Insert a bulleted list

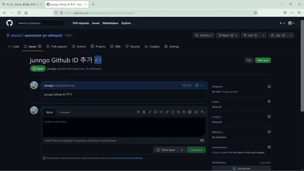tap(172, 112)
